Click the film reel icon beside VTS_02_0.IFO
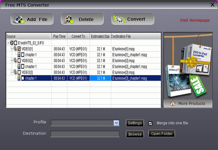Screen dimensions: 218x150 click(x=12, y=43)
